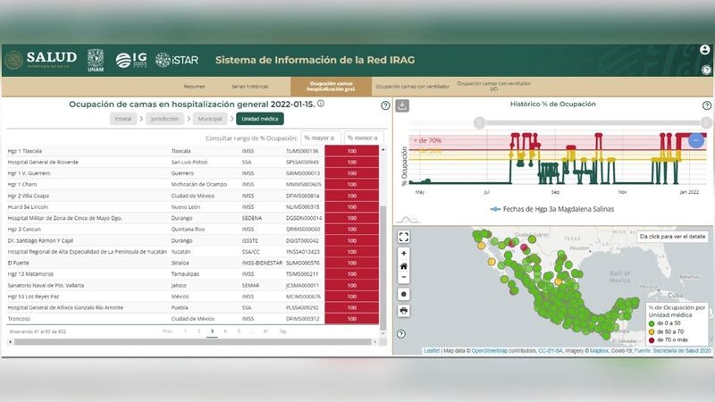This screenshot has height=402, width=715.
Task: Click the % mayor a input field
Action: point(321,138)
